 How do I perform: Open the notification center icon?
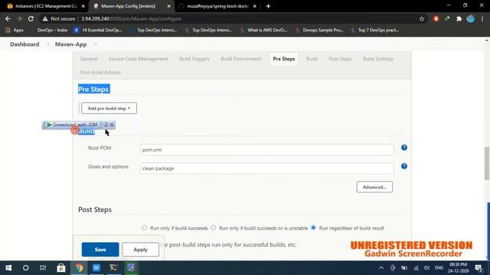coord(479,268)
